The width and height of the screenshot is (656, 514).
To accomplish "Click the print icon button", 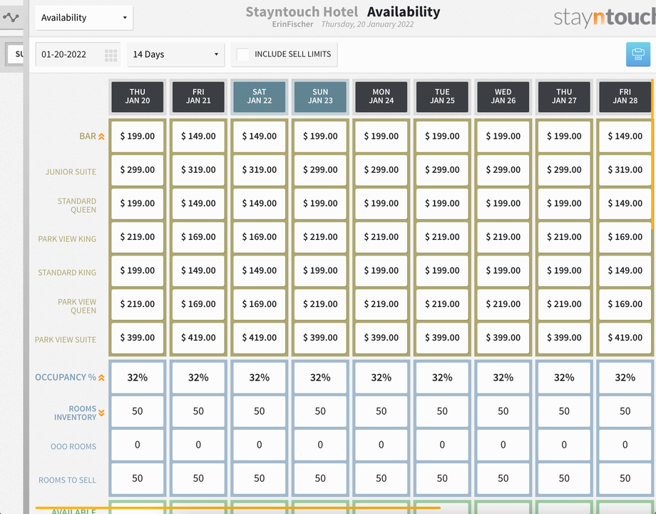I will tap(638, 54).
